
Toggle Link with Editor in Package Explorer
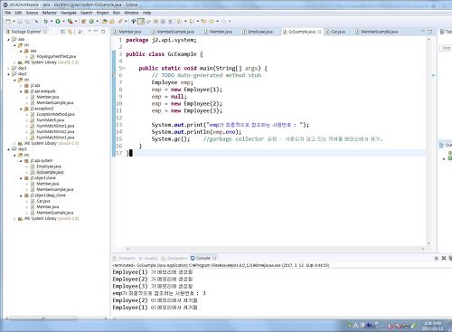(x=70, y=32)
